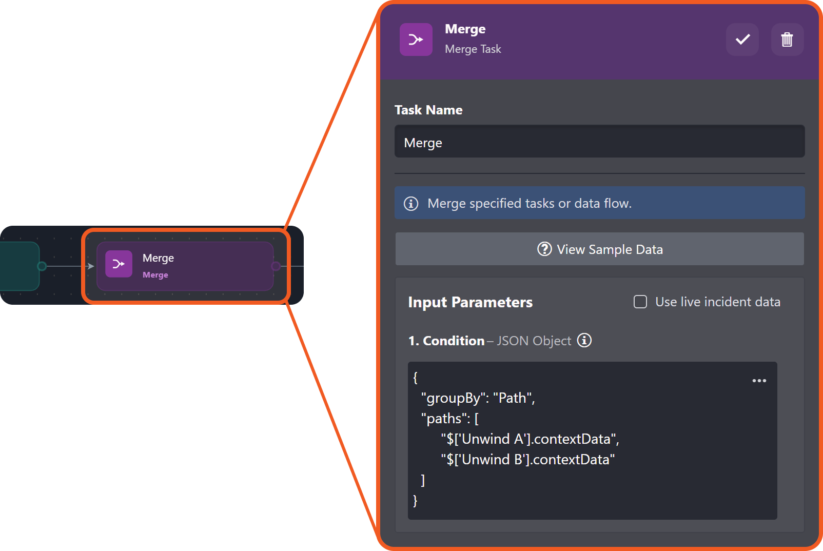Click the Merge specified tasks info banner
Image resolution: width=823 pixels, height=551 pixels.
click(x=600, y=203)
